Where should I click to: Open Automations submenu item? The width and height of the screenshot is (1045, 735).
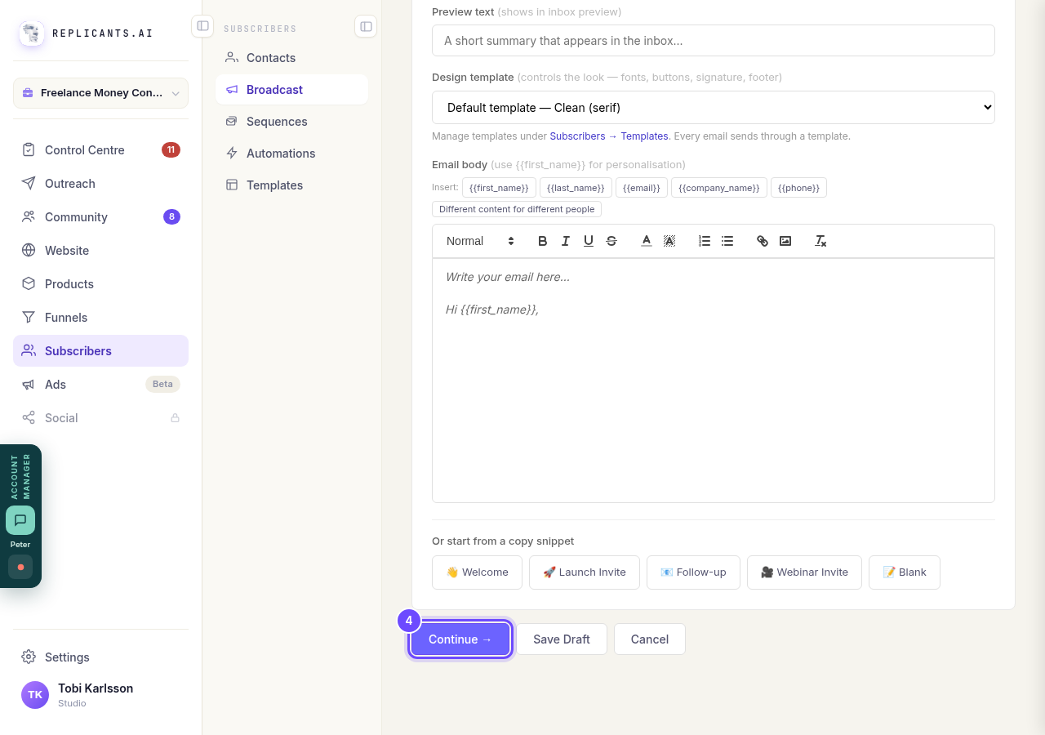pos(291,154)
